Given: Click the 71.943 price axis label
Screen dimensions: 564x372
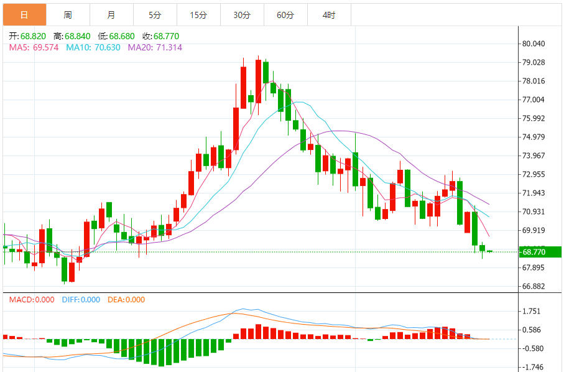Looking at the screenshot, I should [x=534, y=193].
